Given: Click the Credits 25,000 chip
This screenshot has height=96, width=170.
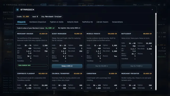Looking at the screenshot, I should 23,17.
